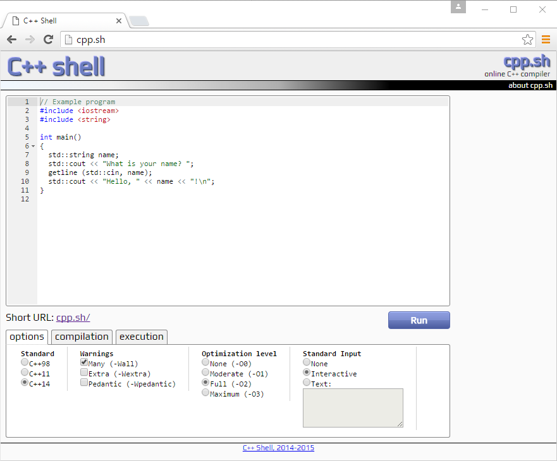This screenshot has width=557, height=461.
Task: Set Standard Input to None
Action: [x=307, y=362]
